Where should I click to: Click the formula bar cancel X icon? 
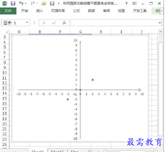click(x=44, y=23)
